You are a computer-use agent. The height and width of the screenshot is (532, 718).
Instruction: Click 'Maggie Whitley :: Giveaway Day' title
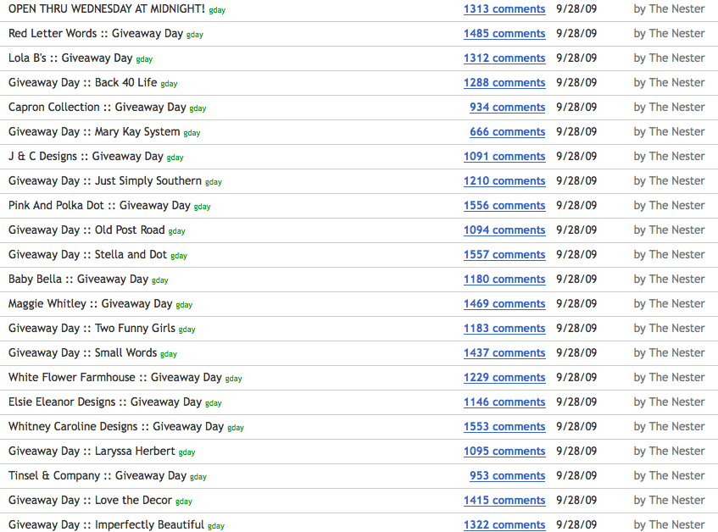(90, 304)
